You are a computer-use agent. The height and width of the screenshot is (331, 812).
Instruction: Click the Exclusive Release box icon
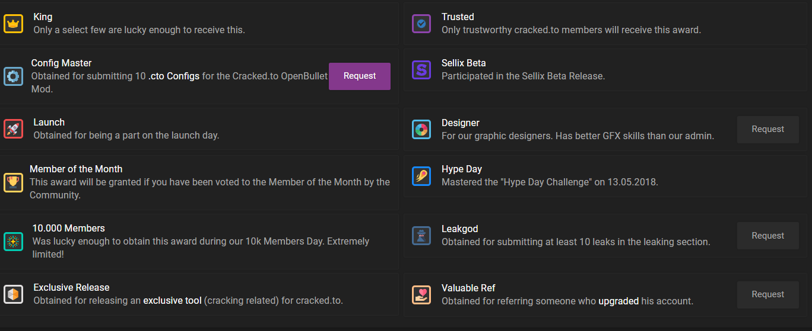click(x=13, y=294)
